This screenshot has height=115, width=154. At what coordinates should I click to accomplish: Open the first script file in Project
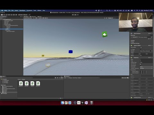pos(21,83)
